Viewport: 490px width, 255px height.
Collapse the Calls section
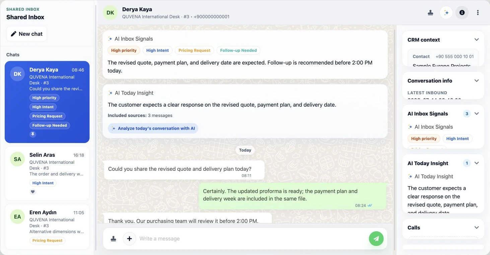477,228
